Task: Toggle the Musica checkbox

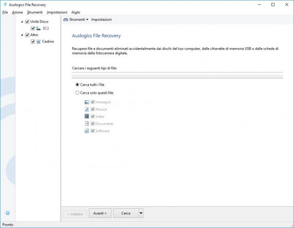Action: (x=92, y=109)
